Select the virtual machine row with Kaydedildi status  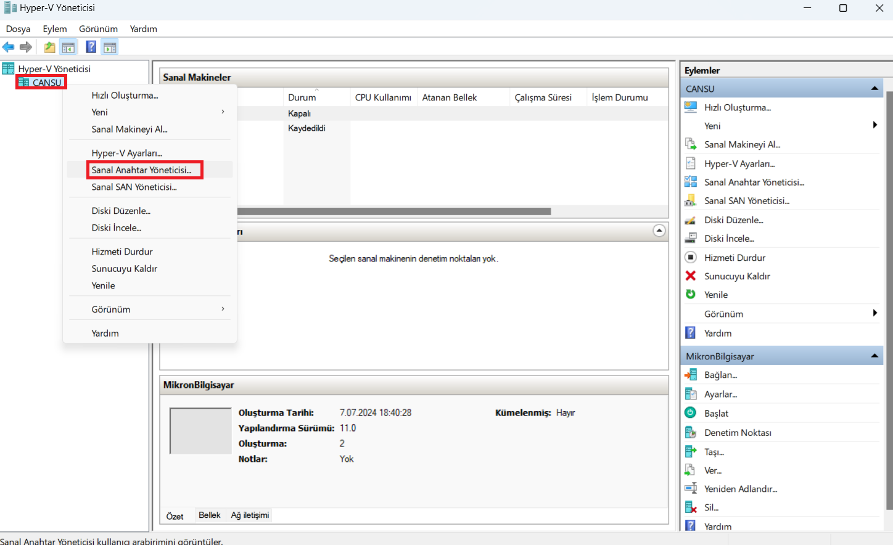pyautogui.click(x=452, y=128)
